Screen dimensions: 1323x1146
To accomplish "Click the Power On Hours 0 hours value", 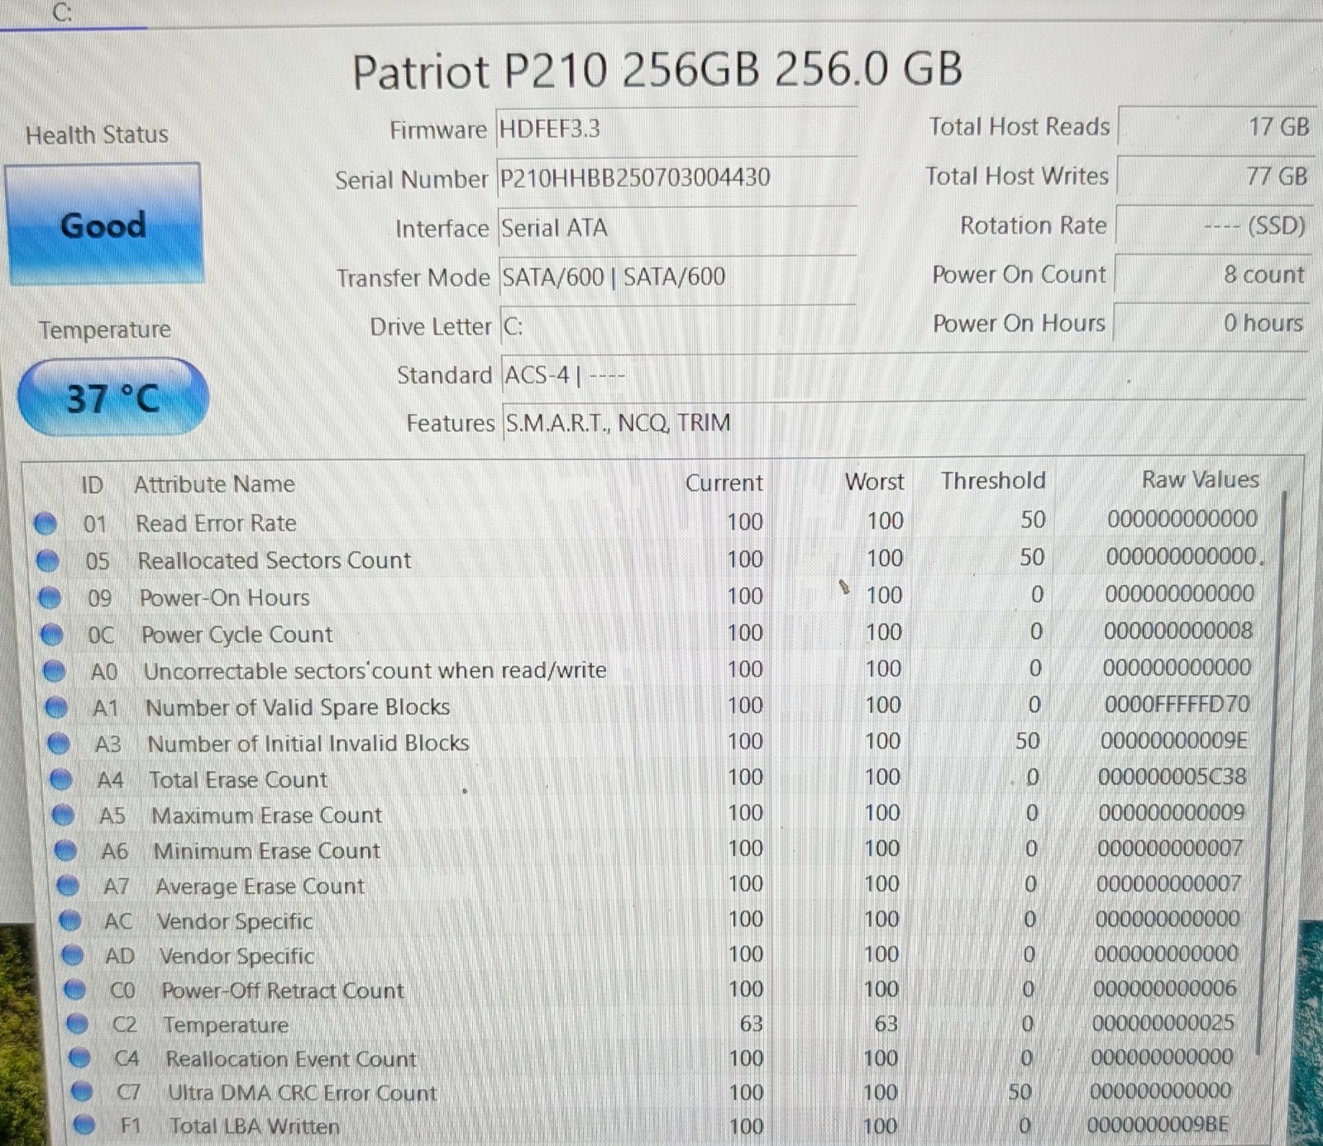I will pyautogui.click(x=1211, y=323).
